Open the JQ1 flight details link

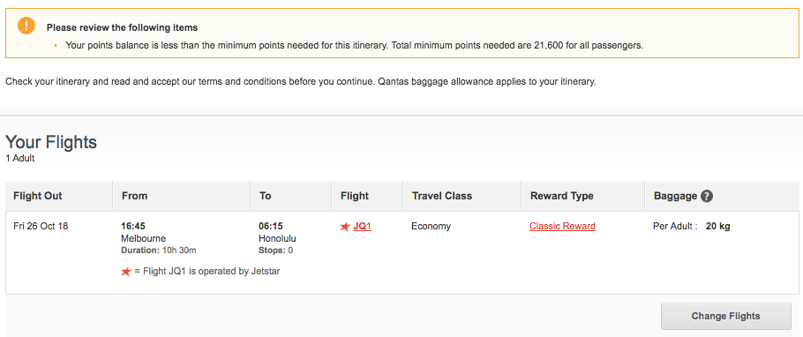[362, 227]
